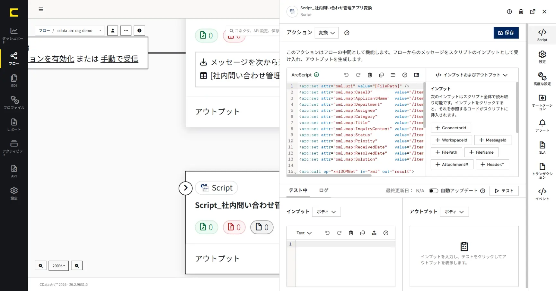Screen dimensions: 556x291
Task: Expand the インプットおよびアウトプット dropdown
Action: pyautogui.click(x=471, y=75)
